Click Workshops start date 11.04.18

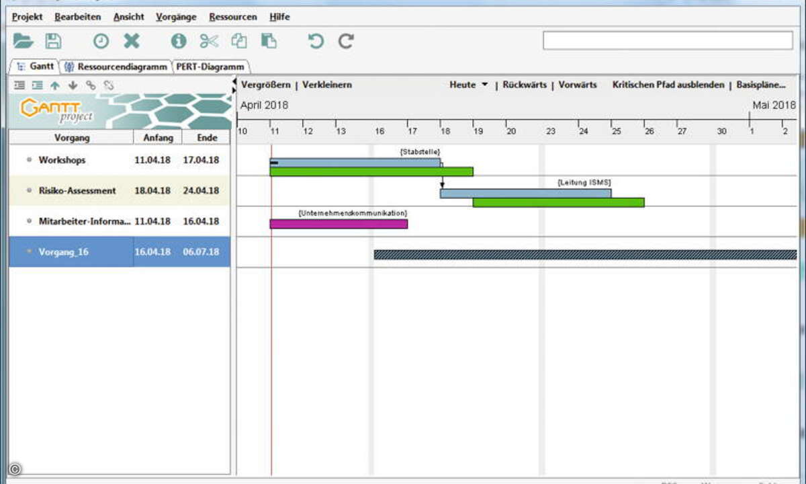point(152,161)
